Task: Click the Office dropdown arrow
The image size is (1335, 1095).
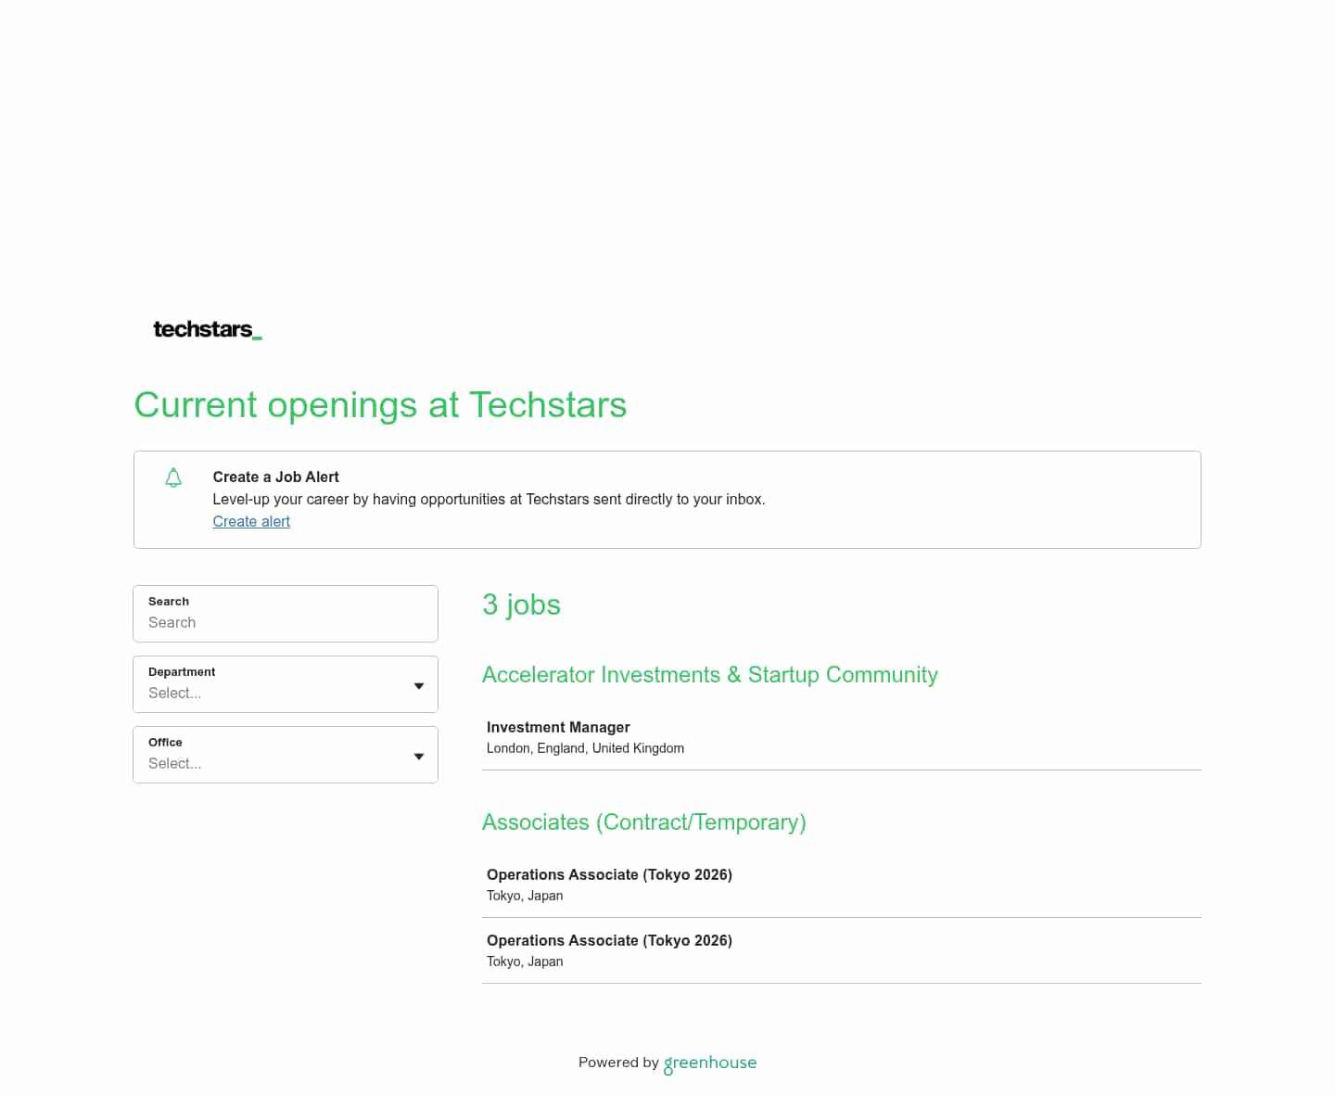Action: pyautogui.click(x=419, y=757)
